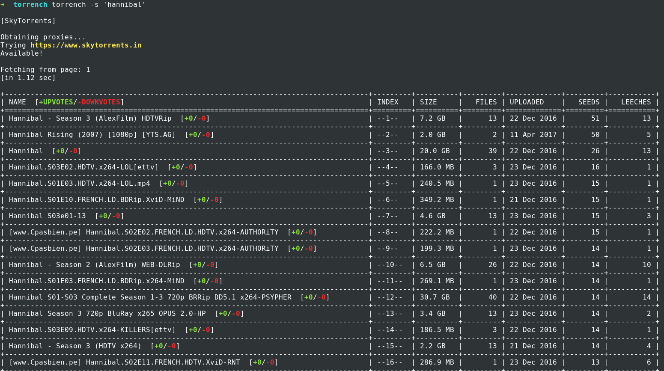Click the command text torrench -s 'hannibal'
Screen dimensions: 664x371
point(99,4)
